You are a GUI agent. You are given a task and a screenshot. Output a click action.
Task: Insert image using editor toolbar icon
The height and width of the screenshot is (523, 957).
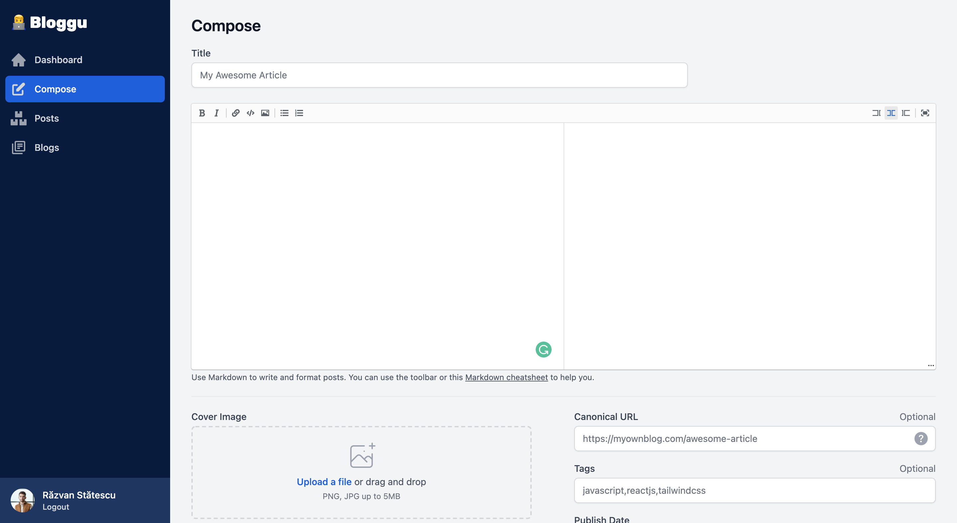[x=265, y=113]
